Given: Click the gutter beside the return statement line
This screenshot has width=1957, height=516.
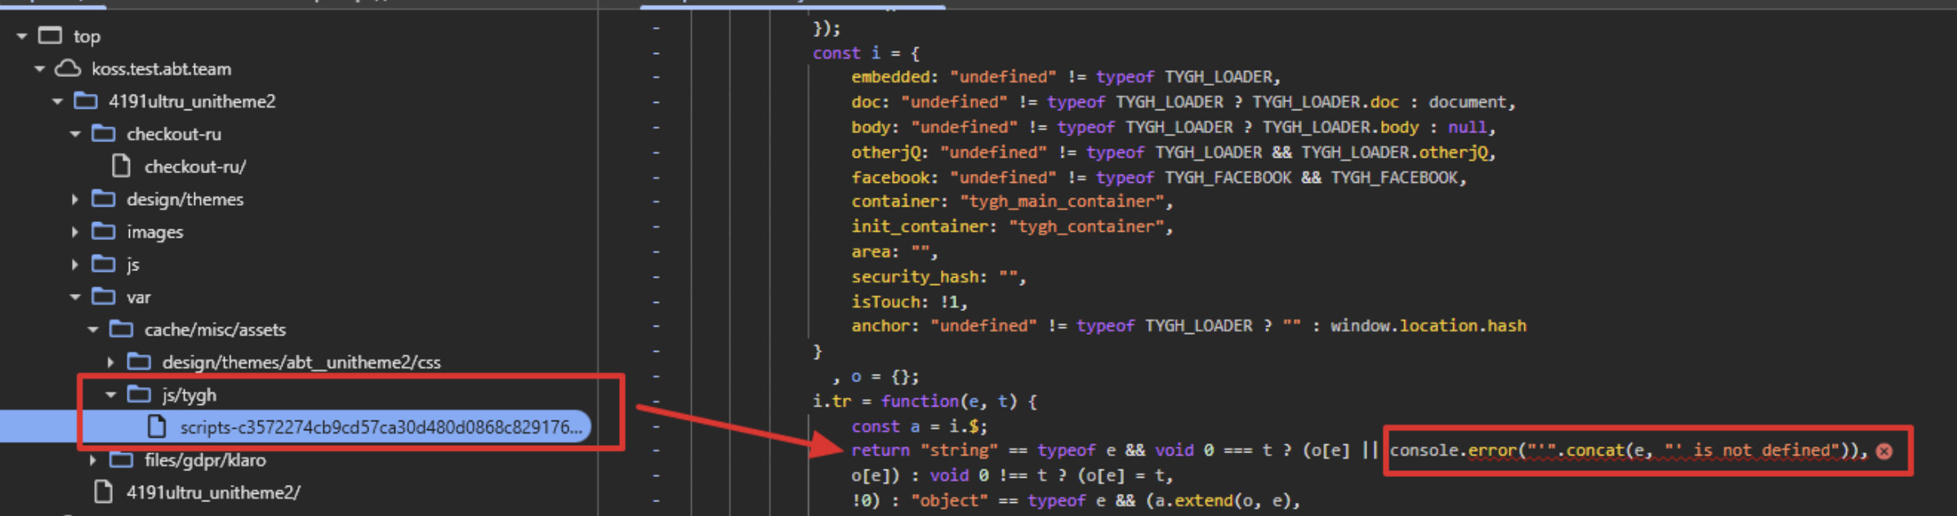Looking at the screenshot, I should coord(656,451).
